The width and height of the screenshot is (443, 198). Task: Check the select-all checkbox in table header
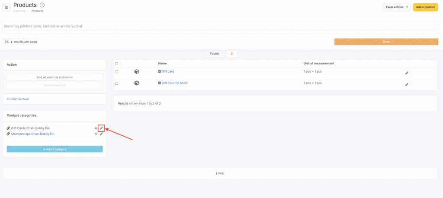(x=117, y=64)
